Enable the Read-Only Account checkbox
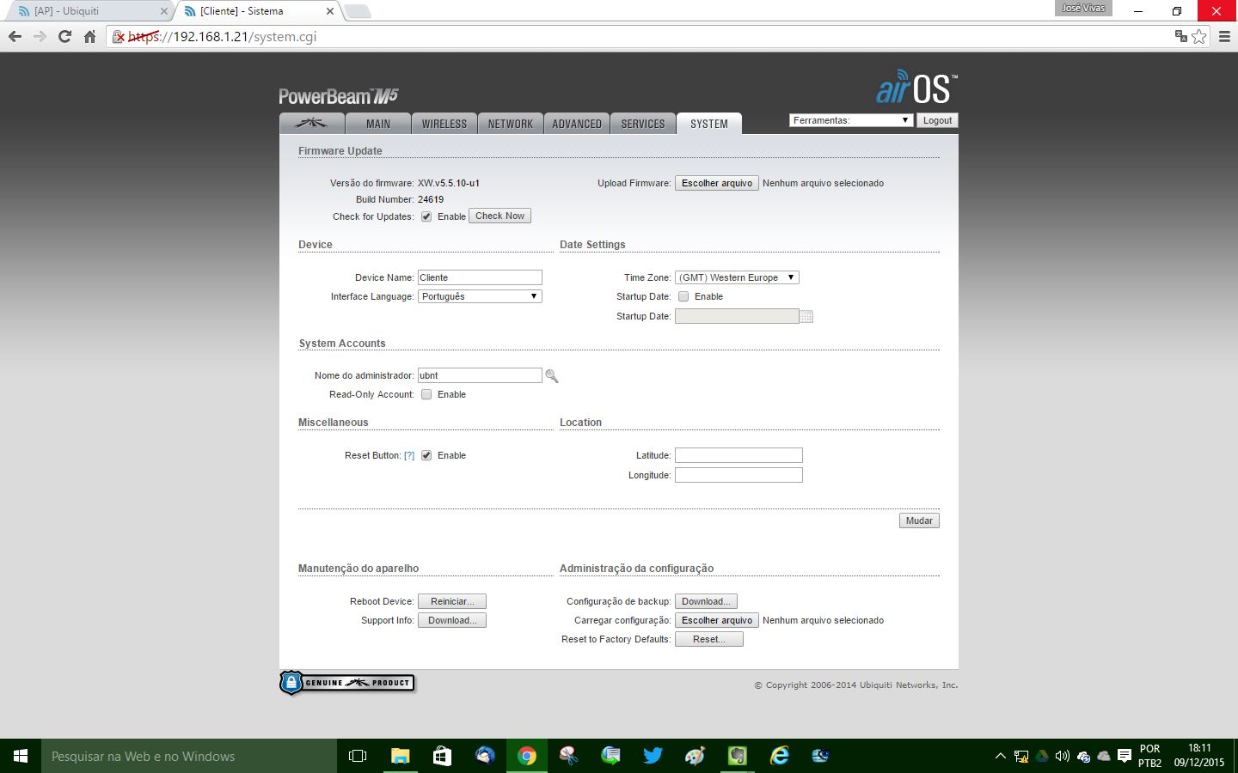Image resolution: width=1238 pixels, height=773 pixels. (x=426, y=394)
